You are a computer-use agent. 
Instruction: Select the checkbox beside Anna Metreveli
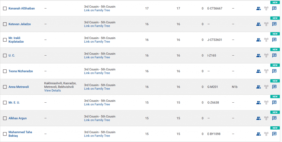tap(5, 87)
